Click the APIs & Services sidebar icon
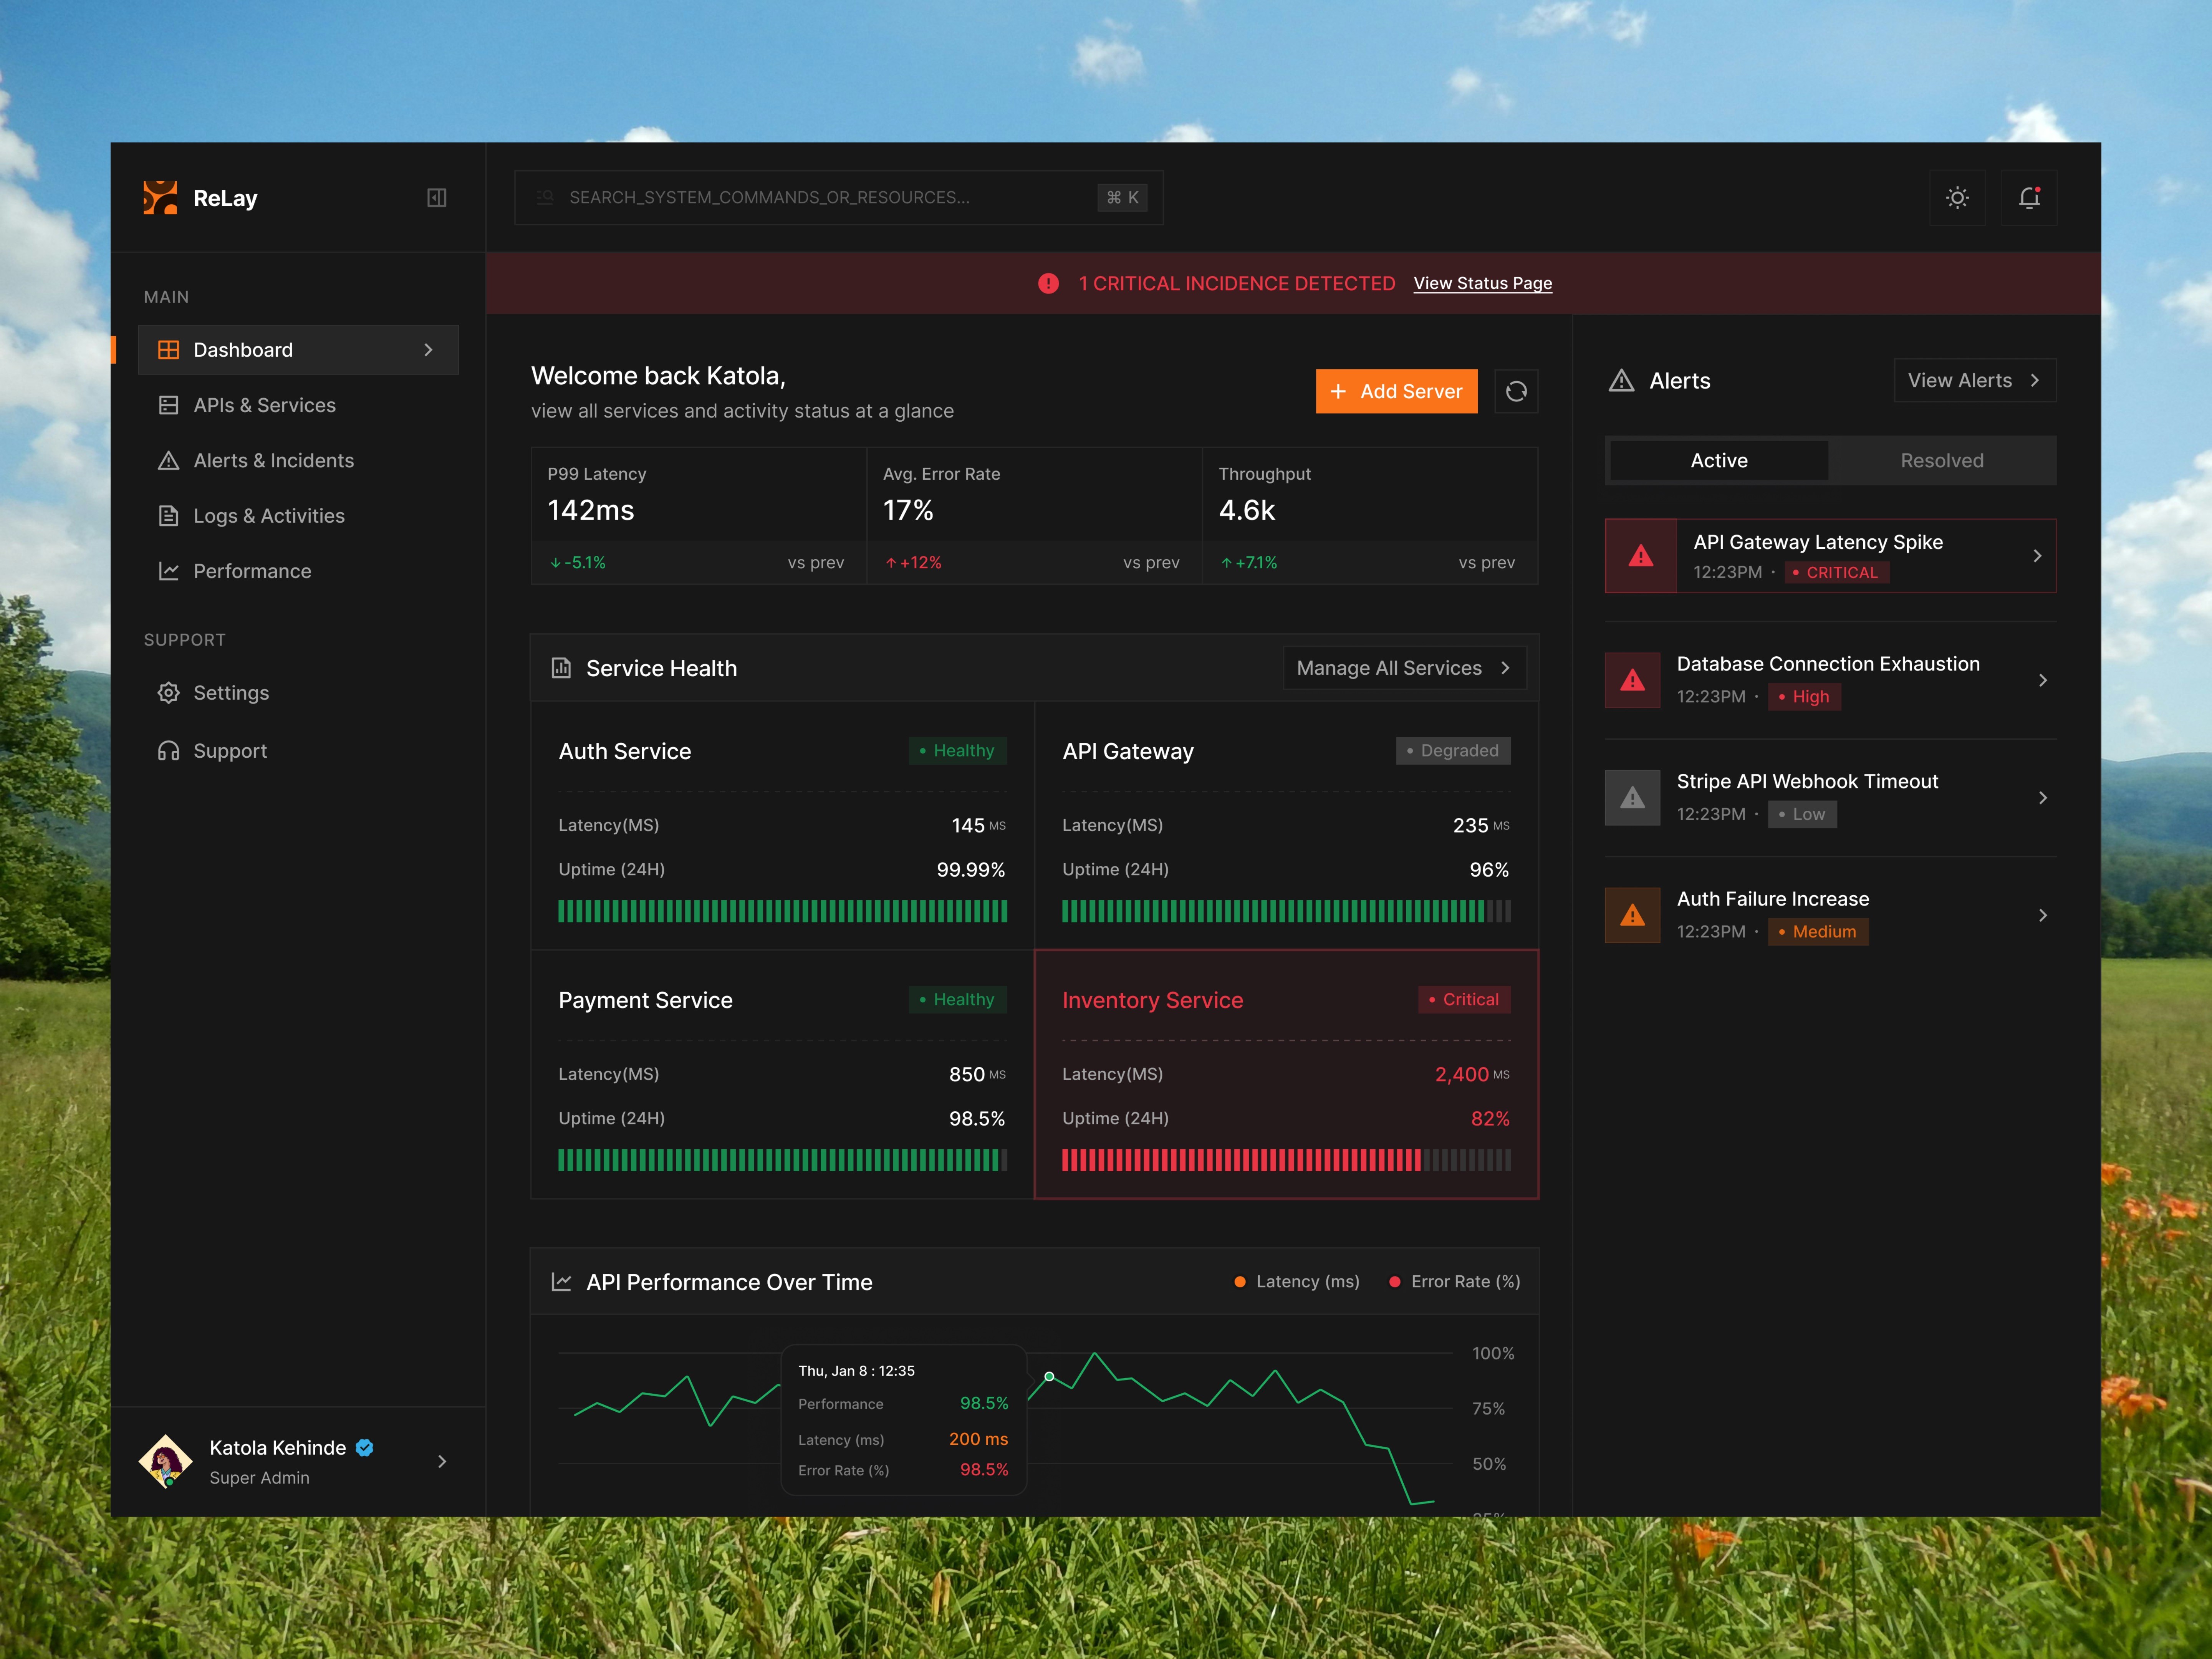Viewport: 2212px width, 1659px height. [169, 405]
